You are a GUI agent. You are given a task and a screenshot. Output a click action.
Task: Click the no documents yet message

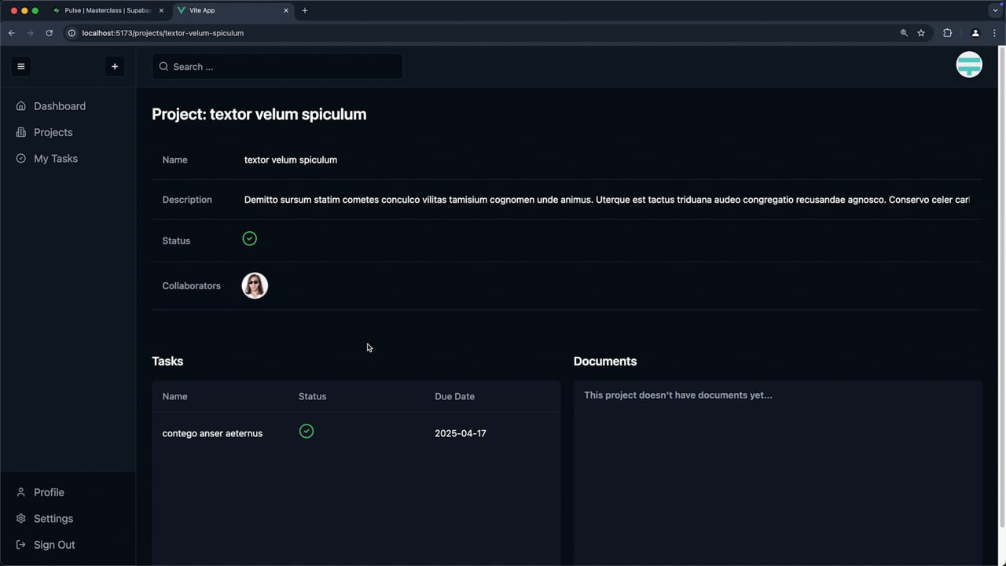(x=678, y=395)
